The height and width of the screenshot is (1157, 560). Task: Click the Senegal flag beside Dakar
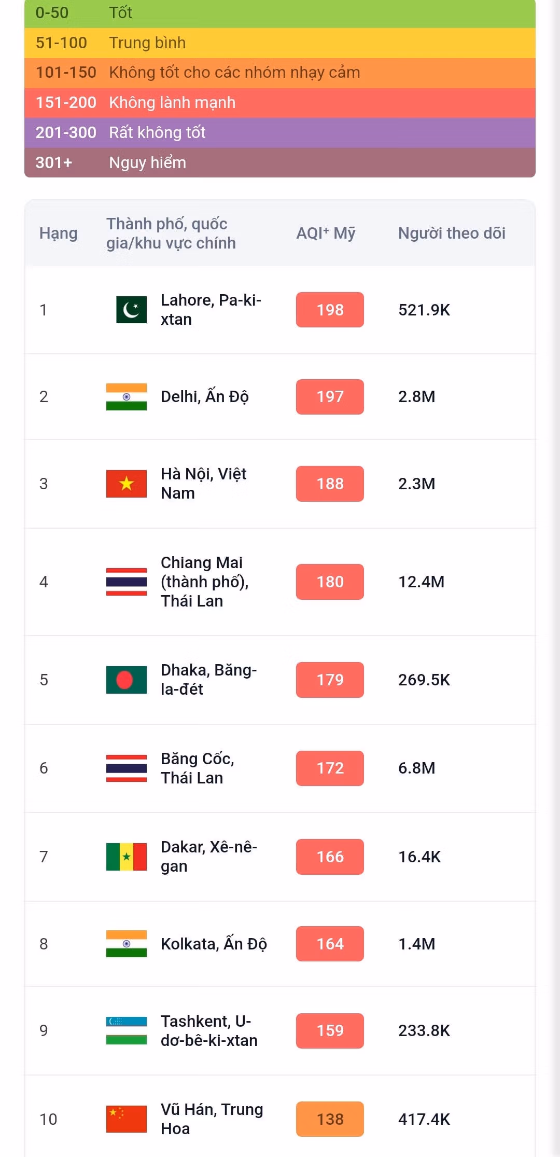(127, 857)
